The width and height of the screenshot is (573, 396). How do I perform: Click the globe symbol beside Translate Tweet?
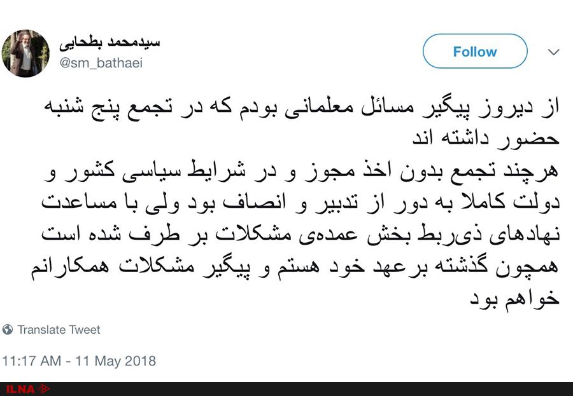pyautogui.click(x=8, y=330)
